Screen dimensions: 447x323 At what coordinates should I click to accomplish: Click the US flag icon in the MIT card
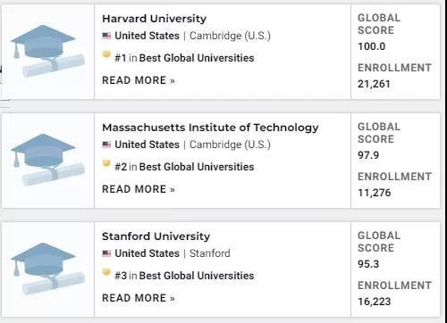(106, 145)
